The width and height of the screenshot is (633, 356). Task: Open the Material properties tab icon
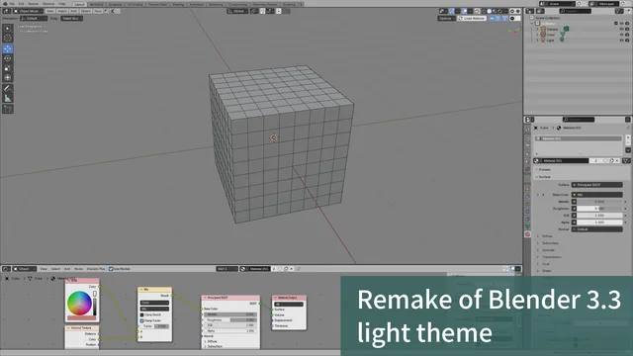tap(527, 234)
